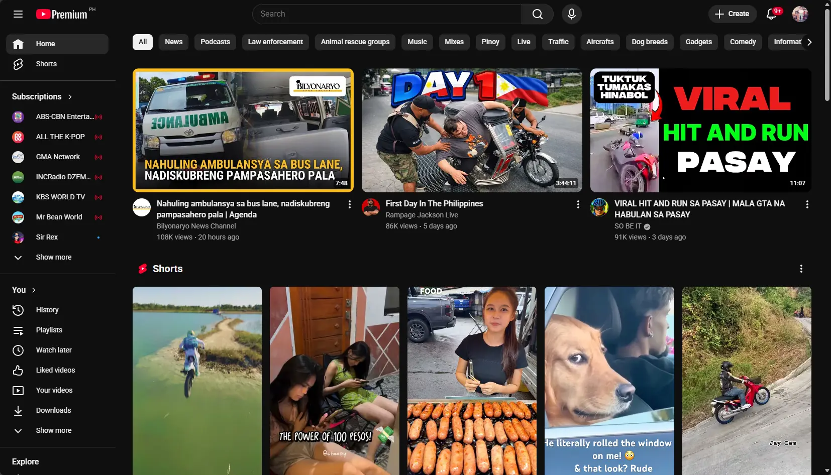Select the Pinoy filter chip

pyautogui.click(x=490, y=42)
